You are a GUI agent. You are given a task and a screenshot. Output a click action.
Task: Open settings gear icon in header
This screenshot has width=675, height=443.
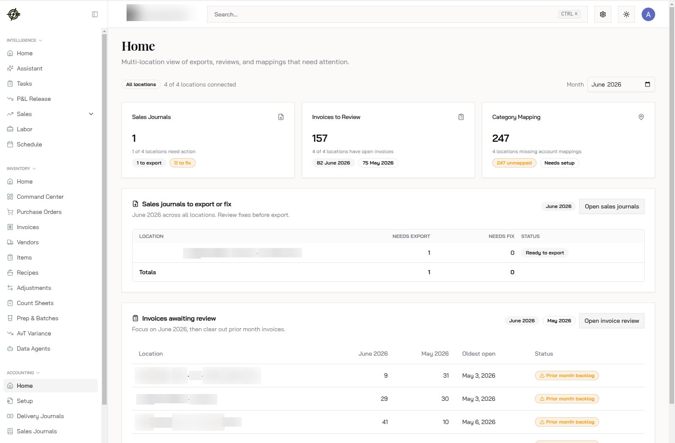[603, 14]
